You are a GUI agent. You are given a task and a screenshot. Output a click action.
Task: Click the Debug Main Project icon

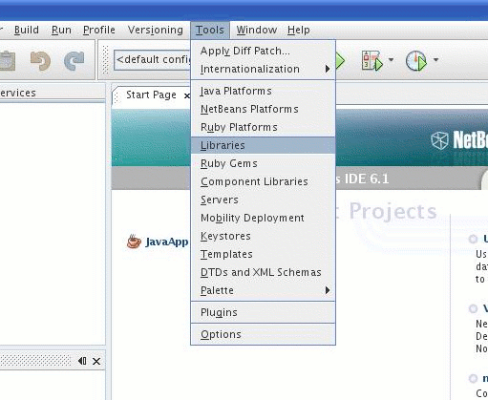tap(371, 60)
